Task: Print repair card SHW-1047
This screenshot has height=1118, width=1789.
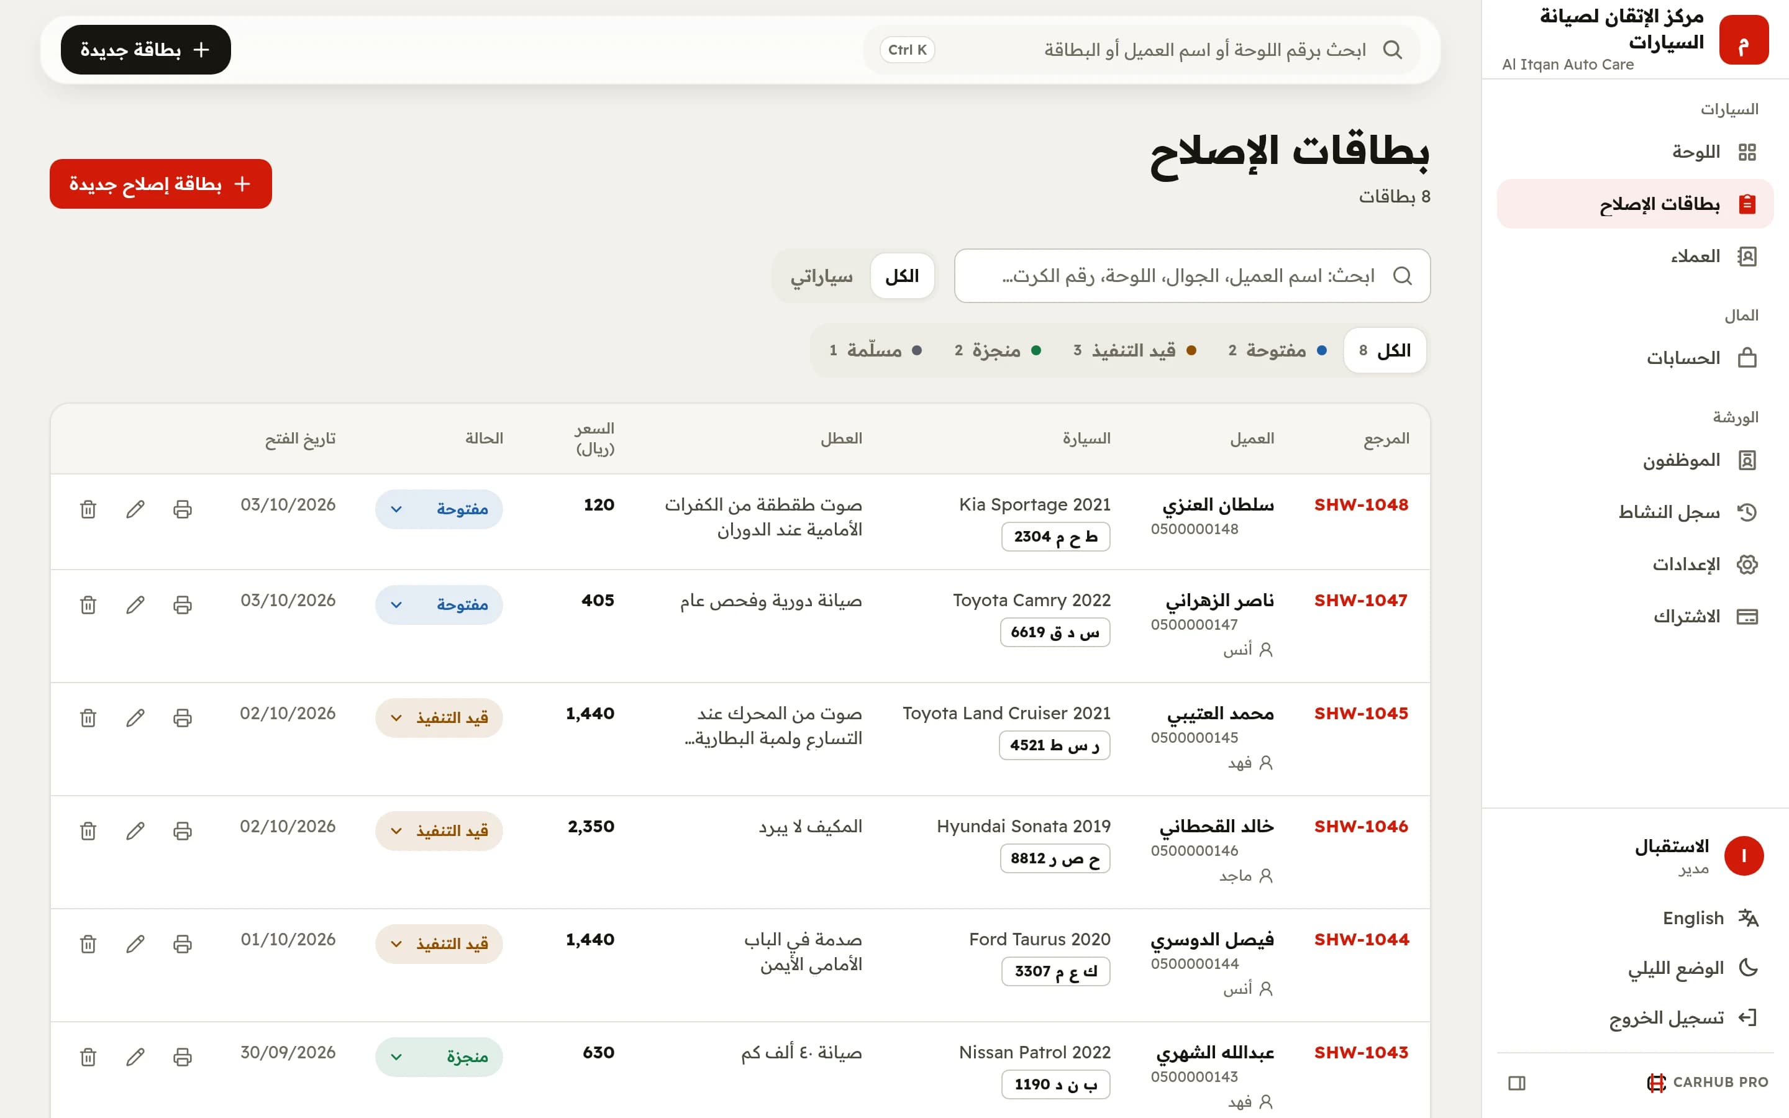Action: 183,605
